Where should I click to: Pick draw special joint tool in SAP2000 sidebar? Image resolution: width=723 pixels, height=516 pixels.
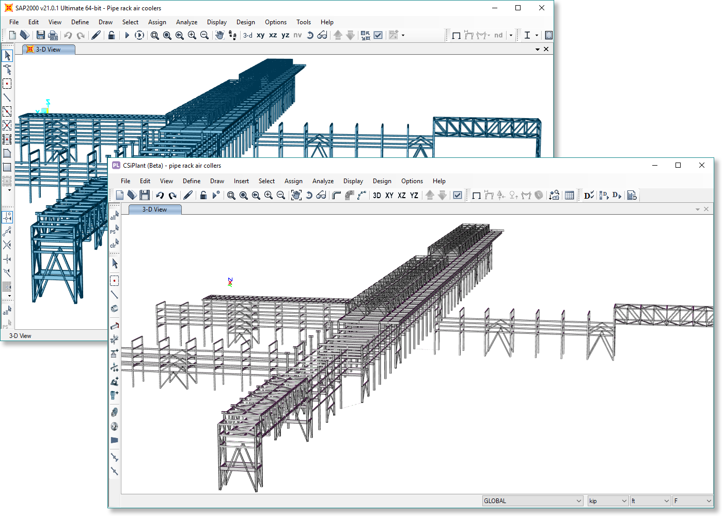click(7, 84)
